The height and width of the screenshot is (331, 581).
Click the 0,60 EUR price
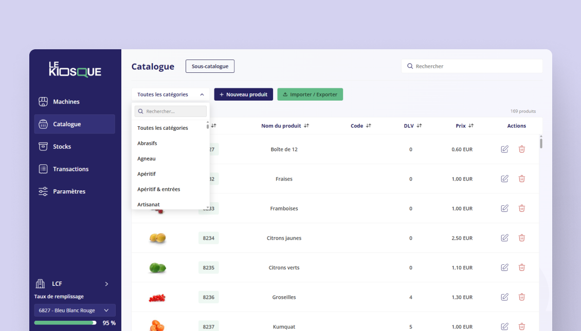(462, 149)
